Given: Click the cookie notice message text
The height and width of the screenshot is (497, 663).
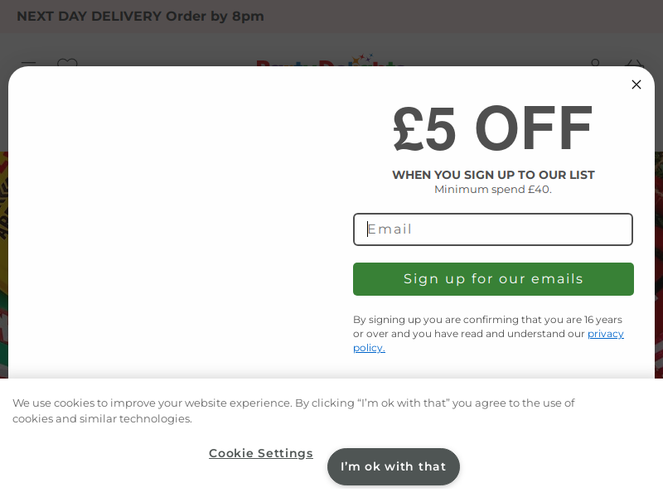Looking at the screenshot, I should (293, 410).
